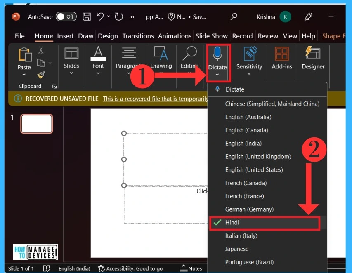Switch to the Draw tab
352x273 pixels.
(85, 36)
